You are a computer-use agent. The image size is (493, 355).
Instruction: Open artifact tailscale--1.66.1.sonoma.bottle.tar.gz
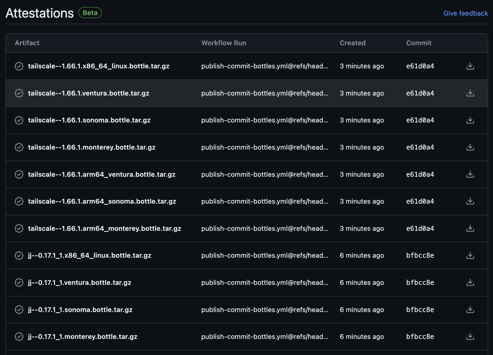coord(89,120)
